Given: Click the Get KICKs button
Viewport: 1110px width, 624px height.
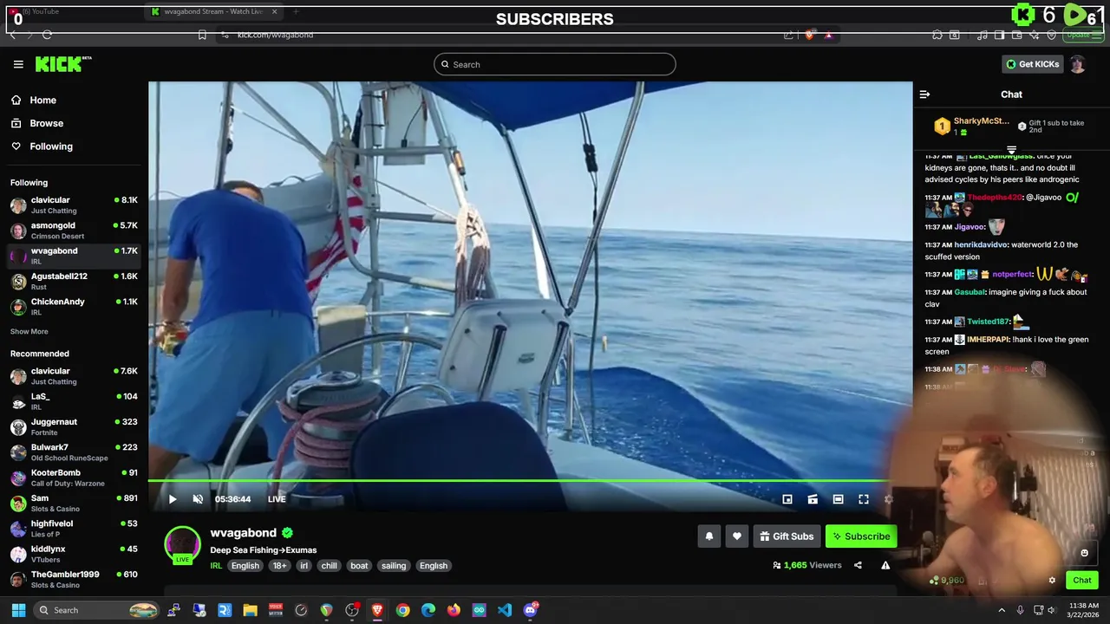Looking at the screenshot, I should pos(1032,64).
